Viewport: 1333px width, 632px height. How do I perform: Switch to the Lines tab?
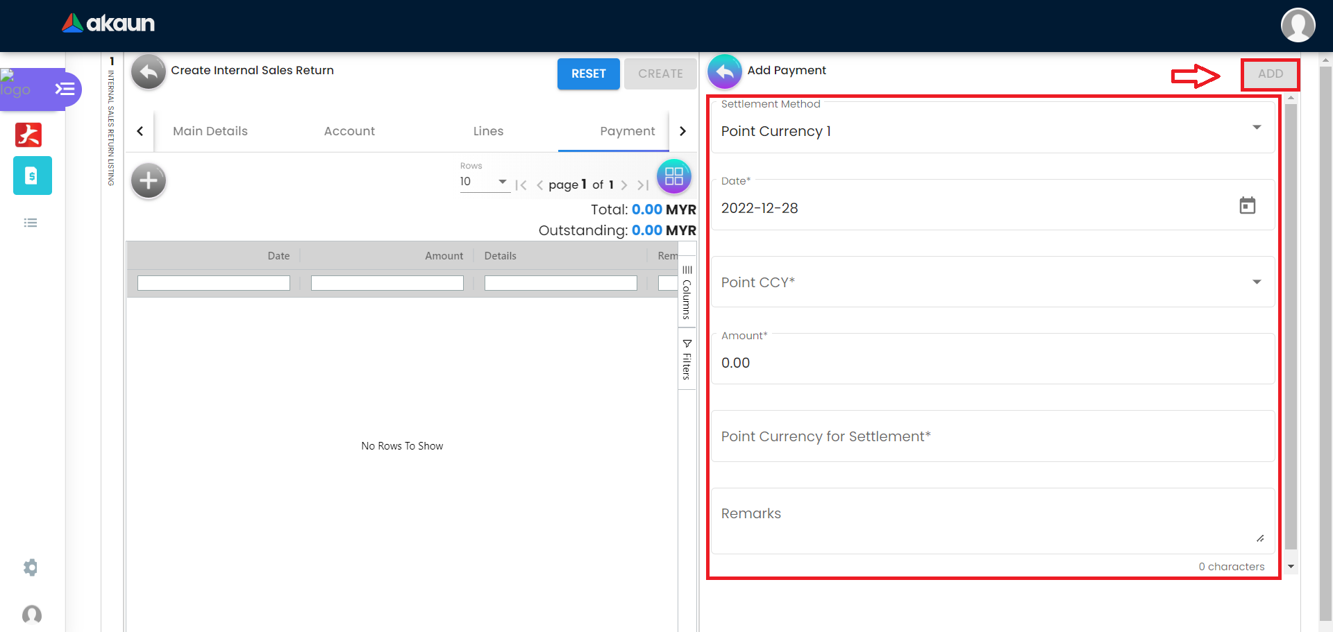488,131
